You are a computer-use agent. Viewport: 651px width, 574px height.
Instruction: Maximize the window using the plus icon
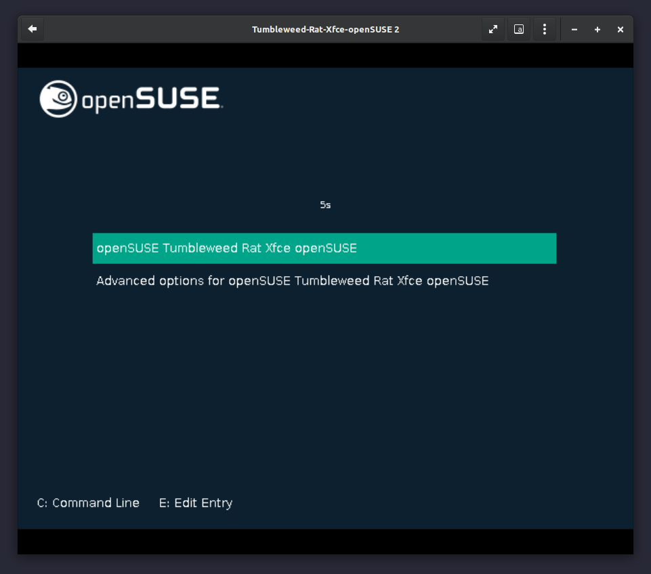coord(597,30)
